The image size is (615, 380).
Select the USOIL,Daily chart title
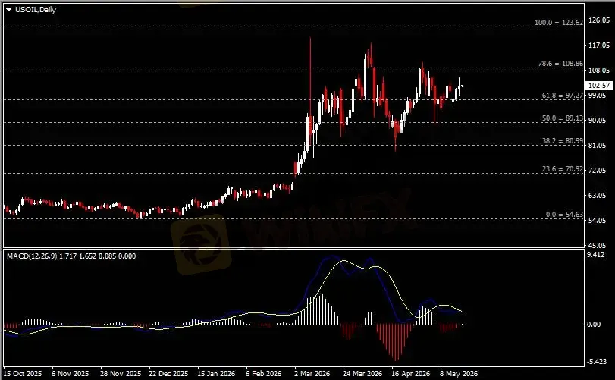(36, 10)
